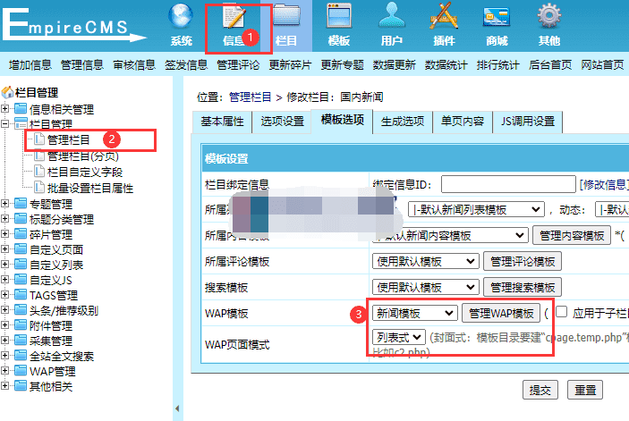Collapse the 栏目管理 tree node
The width and height of the screenshot is (629, 421).
pyautogui.click(x=4, y=123)
